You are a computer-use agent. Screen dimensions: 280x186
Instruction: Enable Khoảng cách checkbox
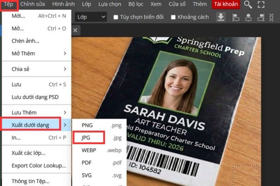[x=173, y=17]
